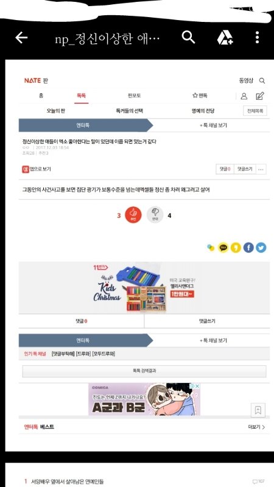Click the 톡톡 검색결과 button
274x487 pixels.
pyautogui.click(x=144, y=371)
